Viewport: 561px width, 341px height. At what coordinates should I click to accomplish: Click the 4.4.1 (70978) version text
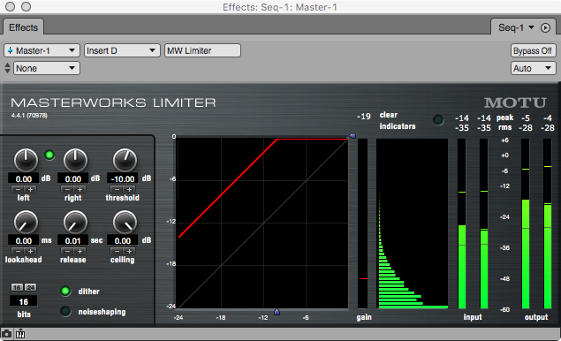tap(29, 115)
